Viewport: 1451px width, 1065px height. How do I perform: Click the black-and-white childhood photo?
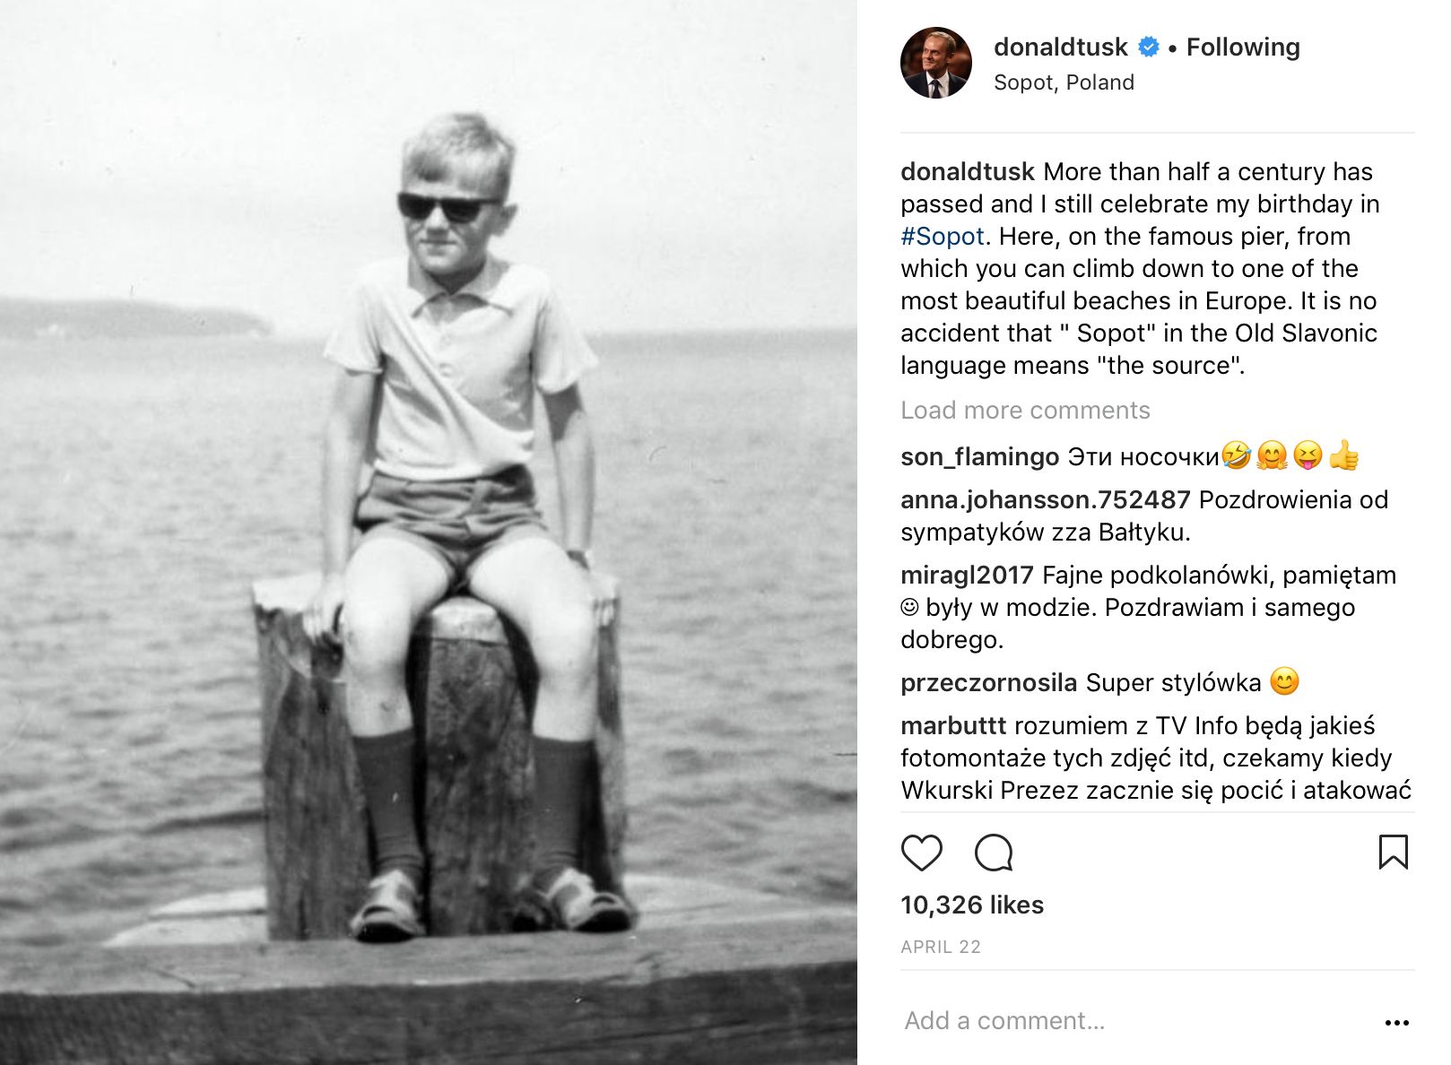pyautogui.click(x=429, y=532)
